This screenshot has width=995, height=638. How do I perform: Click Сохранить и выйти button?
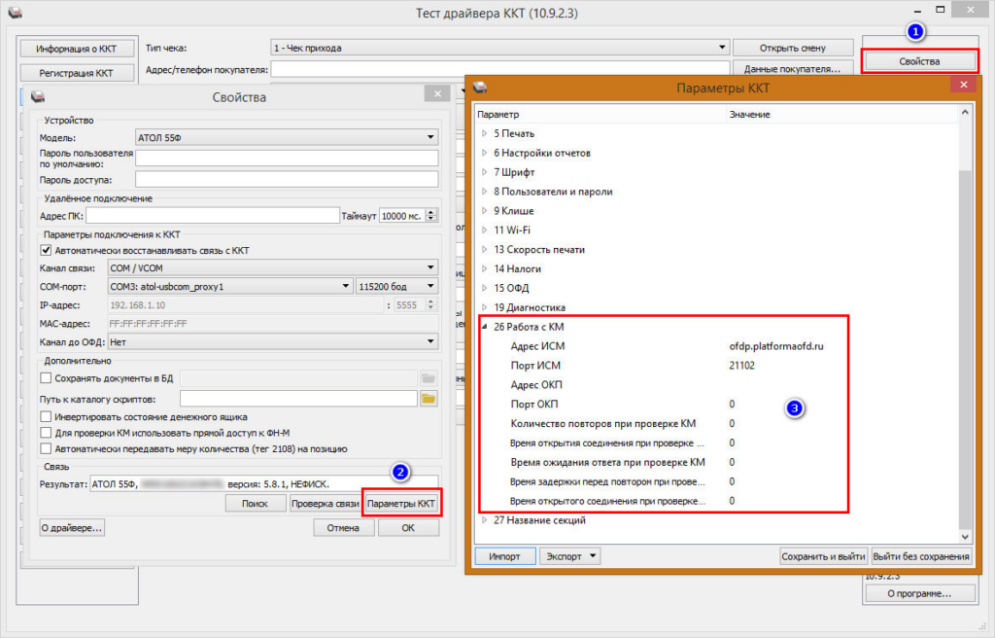tap(823, 556)
